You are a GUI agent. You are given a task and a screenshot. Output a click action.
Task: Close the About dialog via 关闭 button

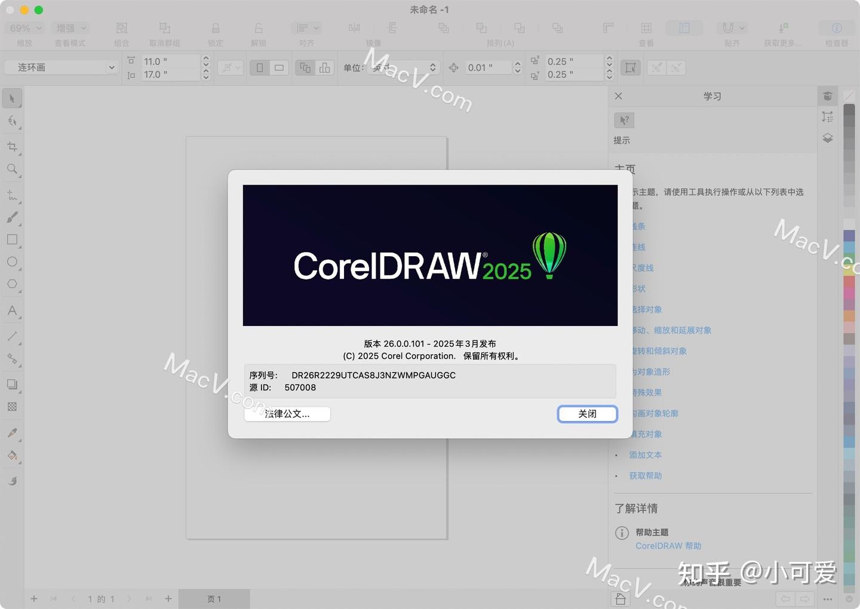[x=586, y=414]
